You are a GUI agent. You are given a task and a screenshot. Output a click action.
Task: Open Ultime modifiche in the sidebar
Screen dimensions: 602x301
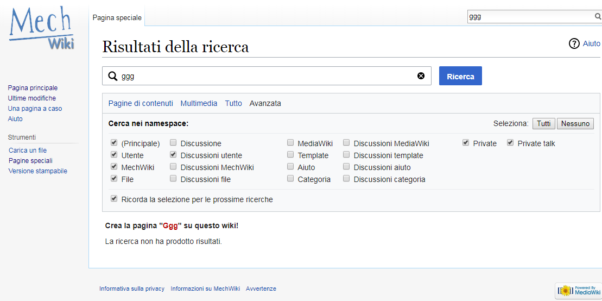click(31, 98)
